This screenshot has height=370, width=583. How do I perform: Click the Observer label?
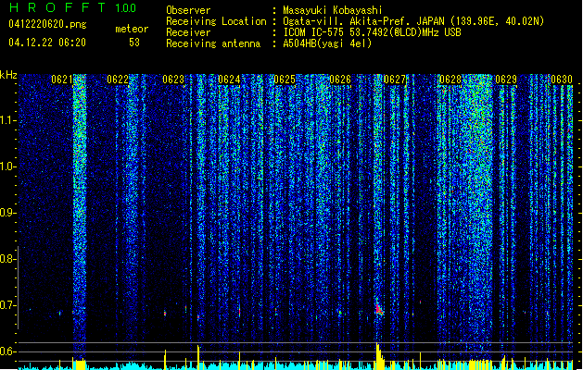tap(188, 10)
